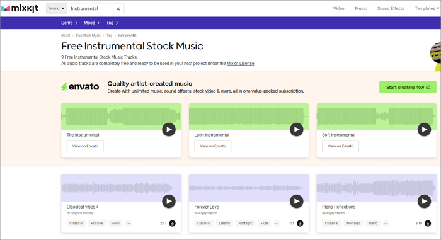The height and width of the screenshot is (240, 441).
Task: Open Ahjay Stelino under Forever Love
Action: tap(208, 214)
